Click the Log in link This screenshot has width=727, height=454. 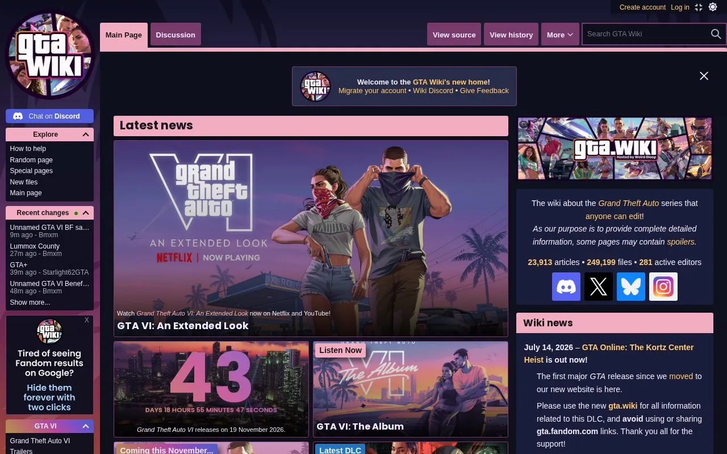click(680, 7)
